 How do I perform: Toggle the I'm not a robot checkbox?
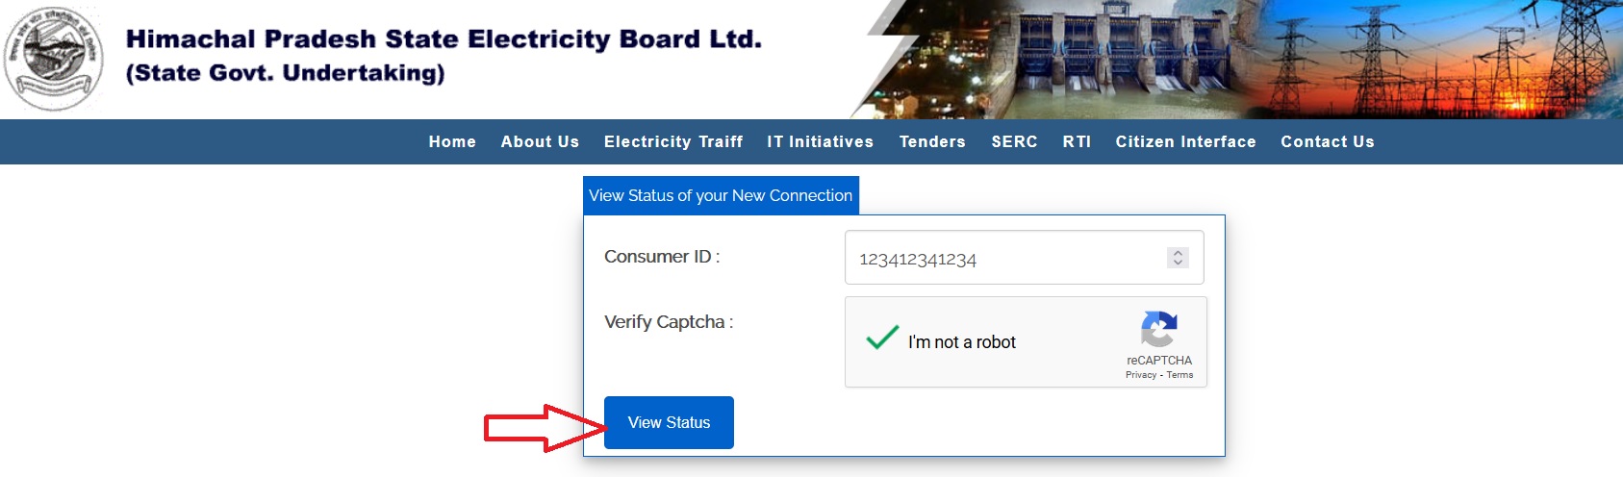882,339
